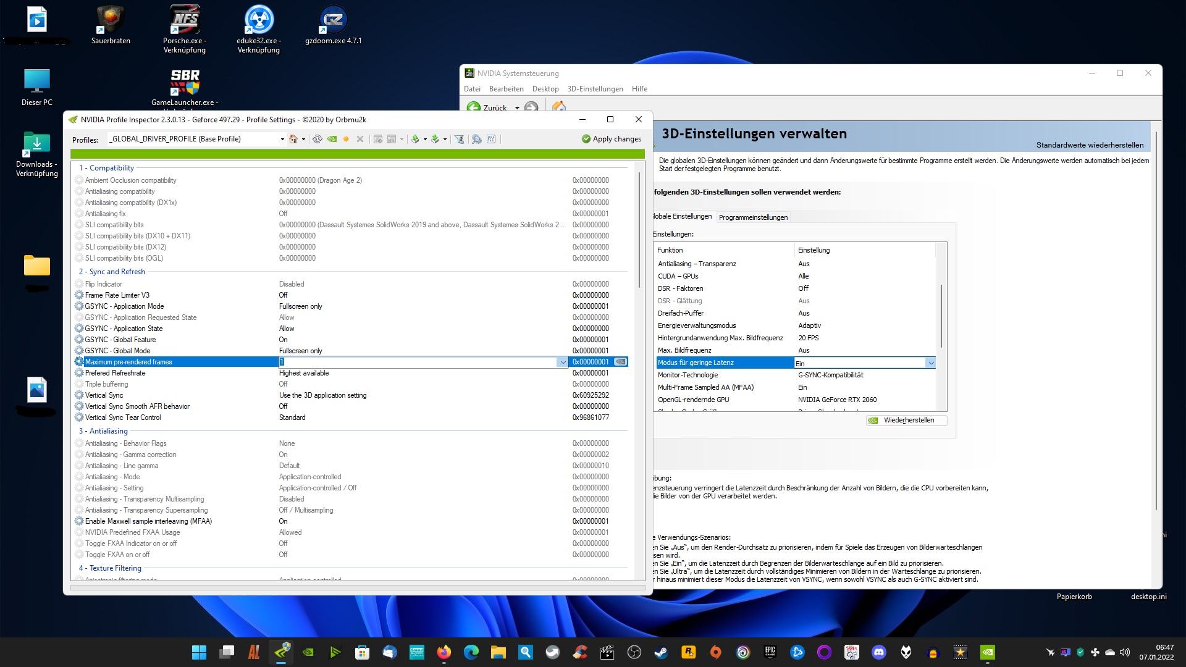The image size is (1186, 667).
Task: Open Windows Start button on taskbar
Action: [199, 652]
